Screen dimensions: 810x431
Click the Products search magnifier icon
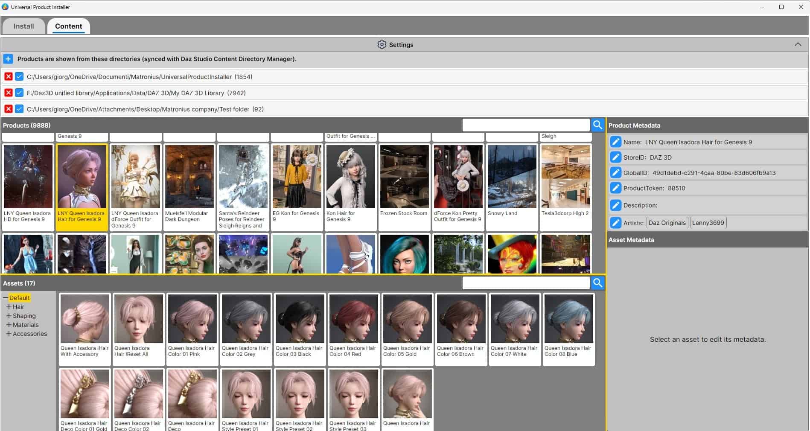coord(597,125)
